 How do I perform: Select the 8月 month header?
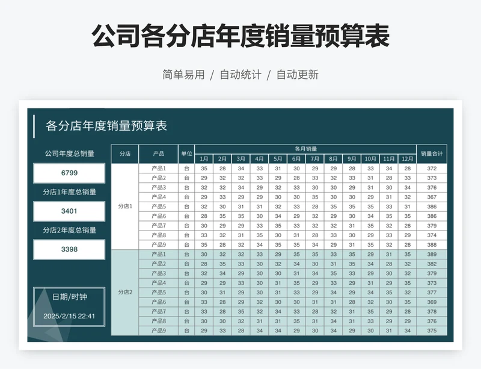pos(334,159)
